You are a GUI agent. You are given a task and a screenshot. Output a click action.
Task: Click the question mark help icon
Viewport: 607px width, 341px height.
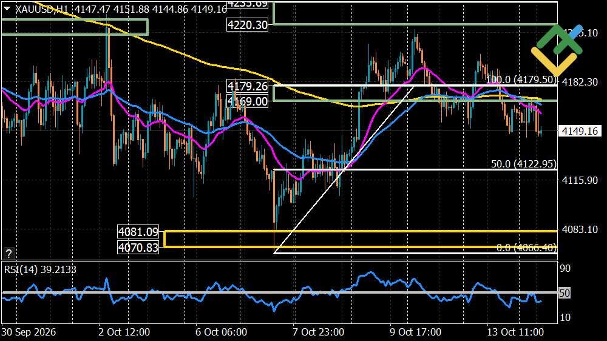[8, 254]
